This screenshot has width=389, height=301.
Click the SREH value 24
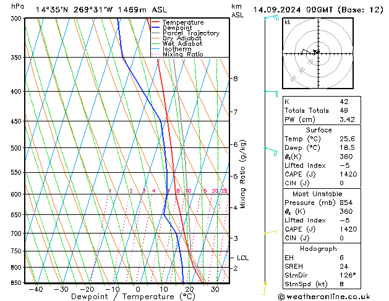[344, 266]
